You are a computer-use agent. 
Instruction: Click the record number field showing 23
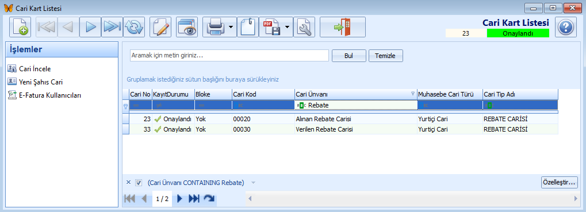point(466,33)
